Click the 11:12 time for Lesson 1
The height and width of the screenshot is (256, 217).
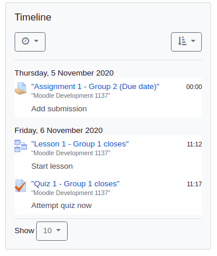pos(194,144)
